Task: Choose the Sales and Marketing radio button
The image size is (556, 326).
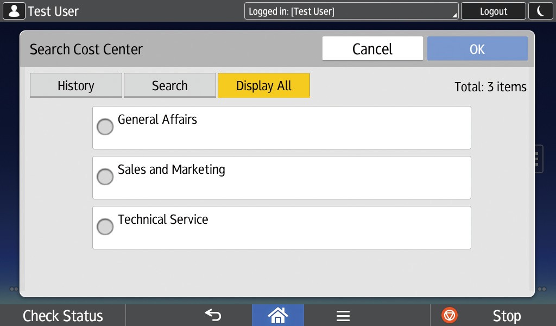Action: click(x=105, y=177)
